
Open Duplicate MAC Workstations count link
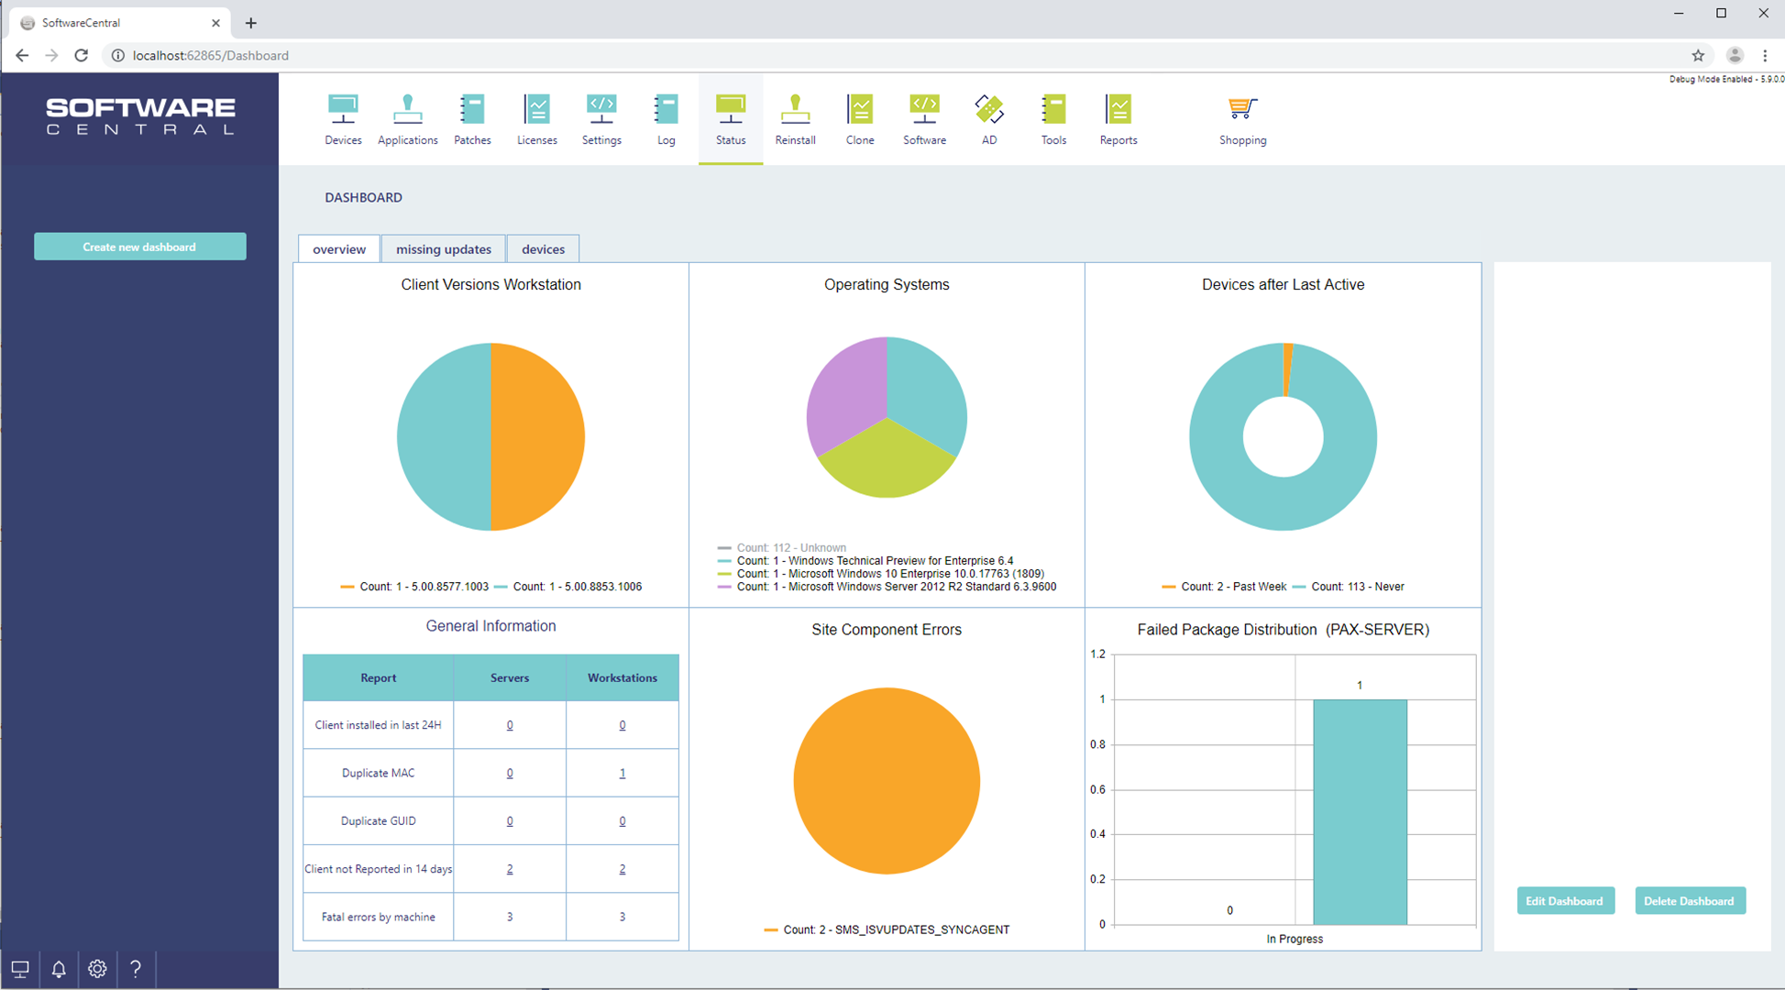tap(622, 773)
